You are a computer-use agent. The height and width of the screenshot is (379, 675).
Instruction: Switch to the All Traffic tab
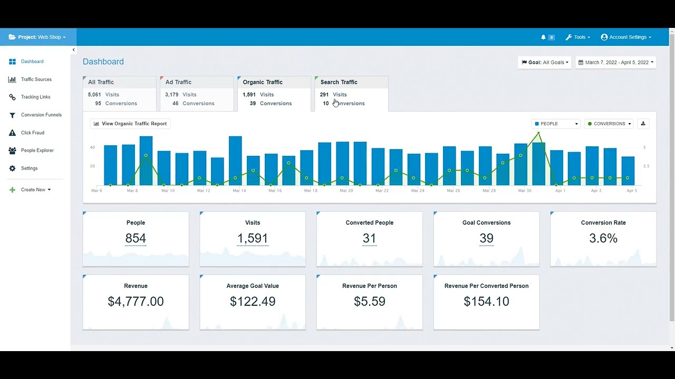tap(119, 93)
